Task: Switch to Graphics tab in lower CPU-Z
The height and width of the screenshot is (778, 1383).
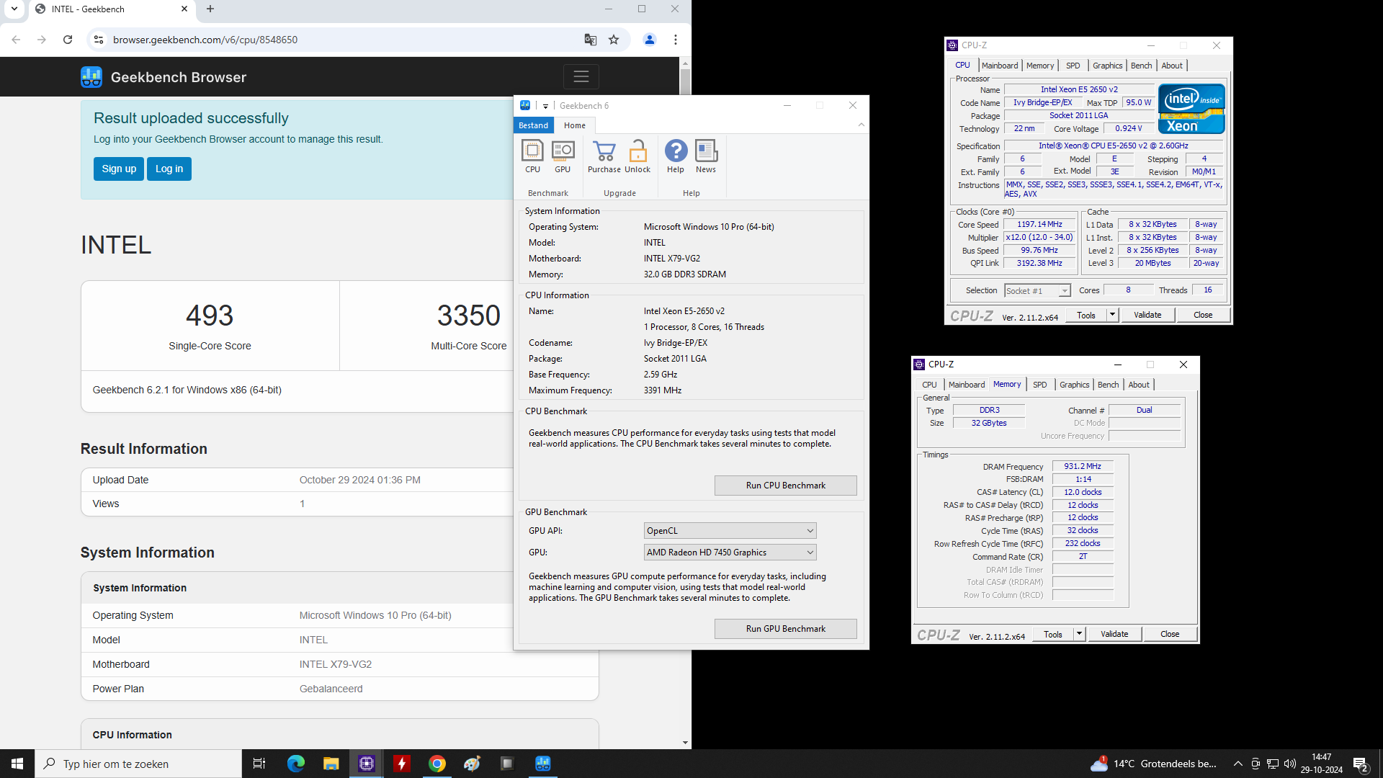Action: click(x=1074, y=385)
